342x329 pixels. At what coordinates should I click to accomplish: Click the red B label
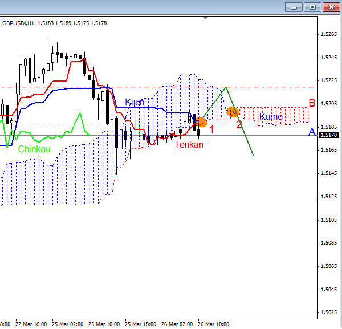coord(312,103)
